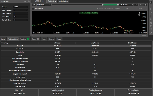Open backtesting settings gear
This screenshot has width=153, height=96.
(34, 5)
